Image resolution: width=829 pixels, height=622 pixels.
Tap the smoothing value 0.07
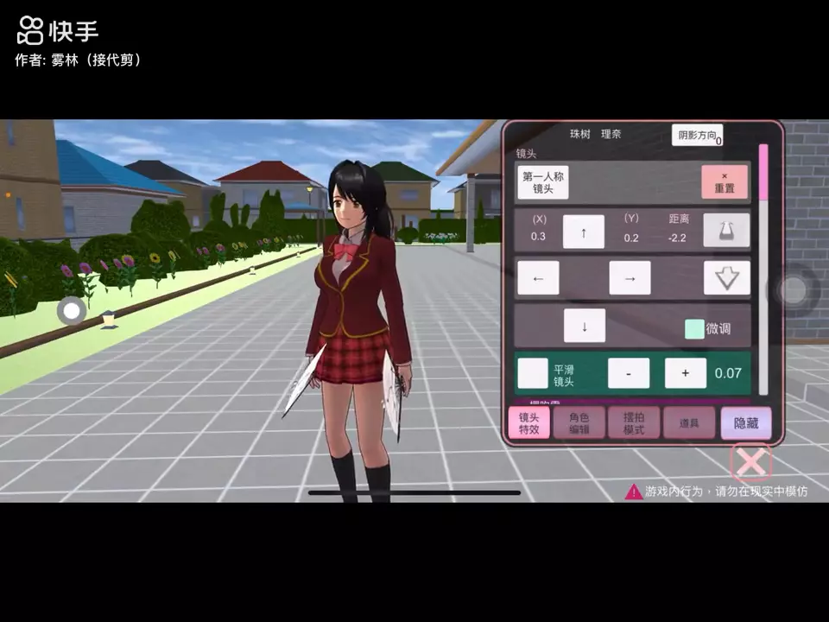click(x=728, y=373)
